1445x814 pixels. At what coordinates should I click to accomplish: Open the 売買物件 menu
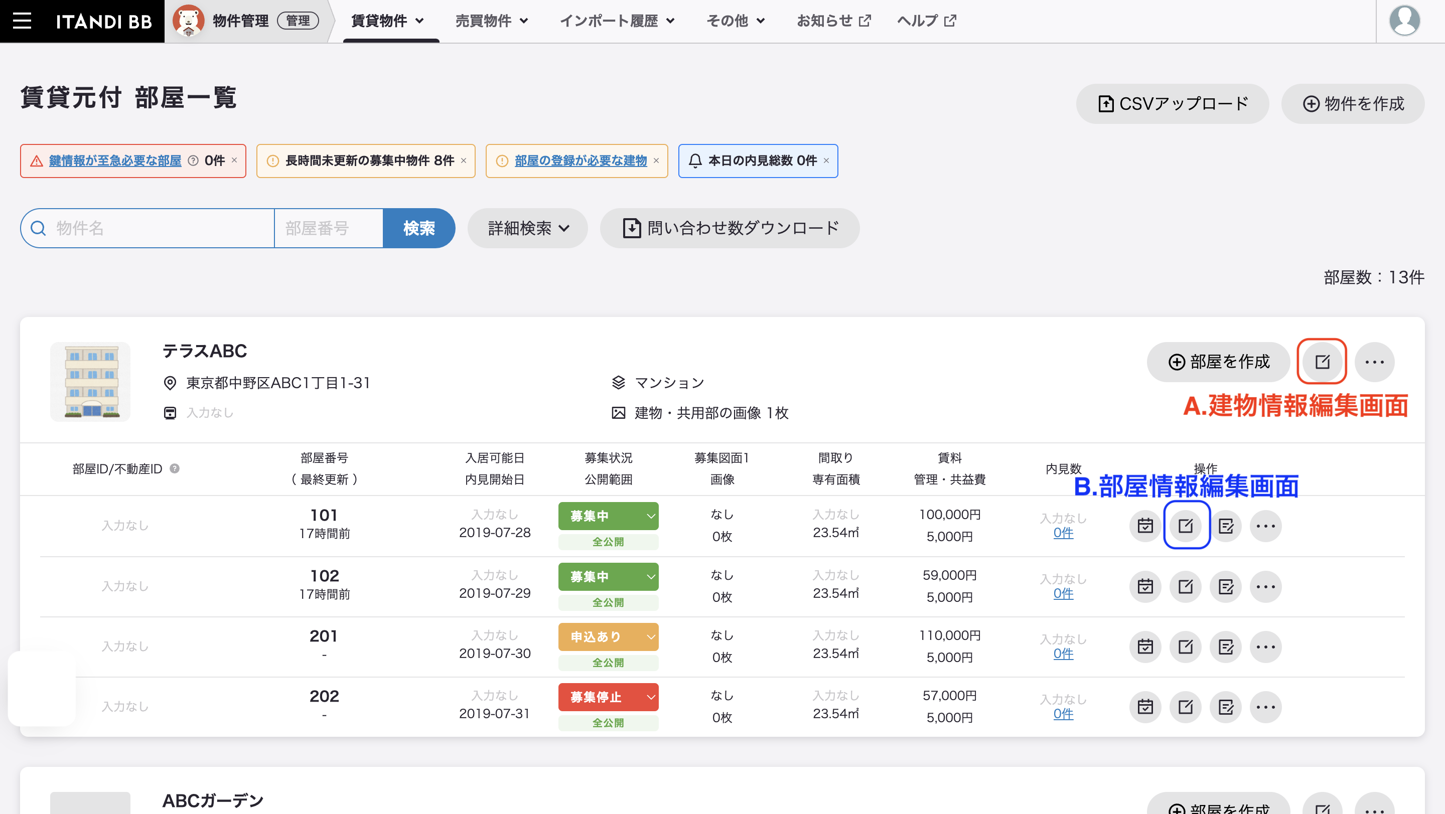click(492, 21)
